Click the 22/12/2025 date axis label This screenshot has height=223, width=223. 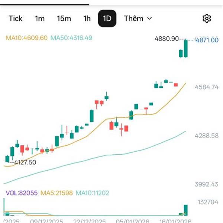90,220
